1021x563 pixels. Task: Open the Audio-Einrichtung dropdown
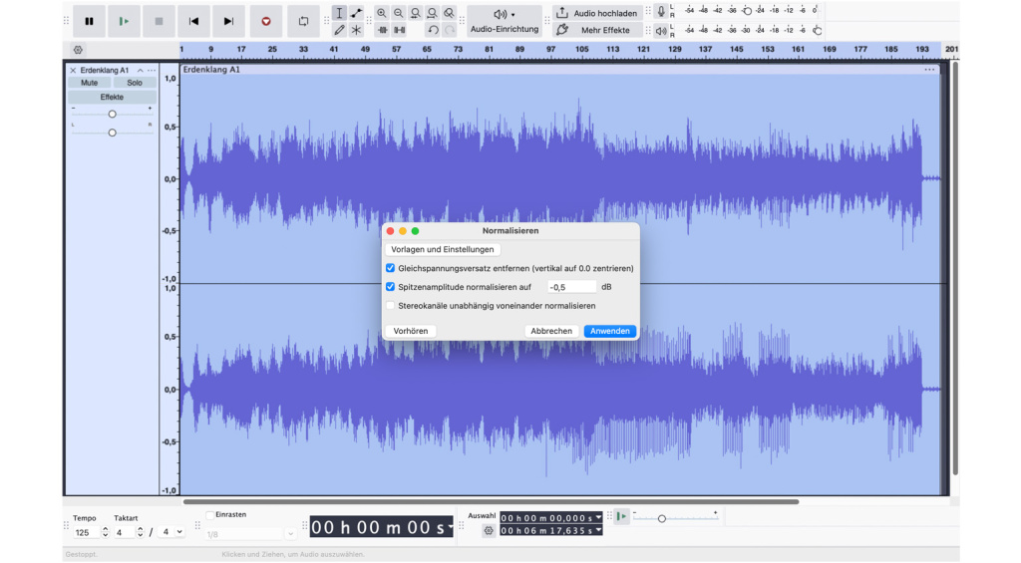pyautogui.click(x=504, y=22)
